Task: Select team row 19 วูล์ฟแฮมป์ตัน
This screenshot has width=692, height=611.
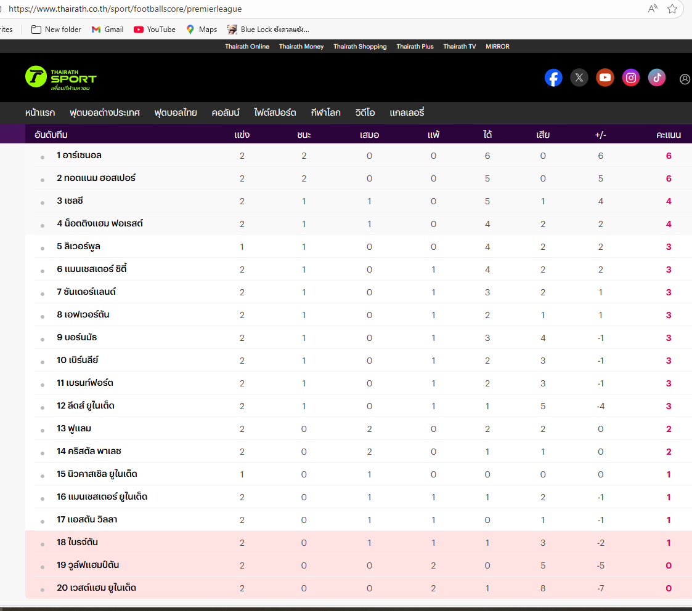Action: click(359, 565)
